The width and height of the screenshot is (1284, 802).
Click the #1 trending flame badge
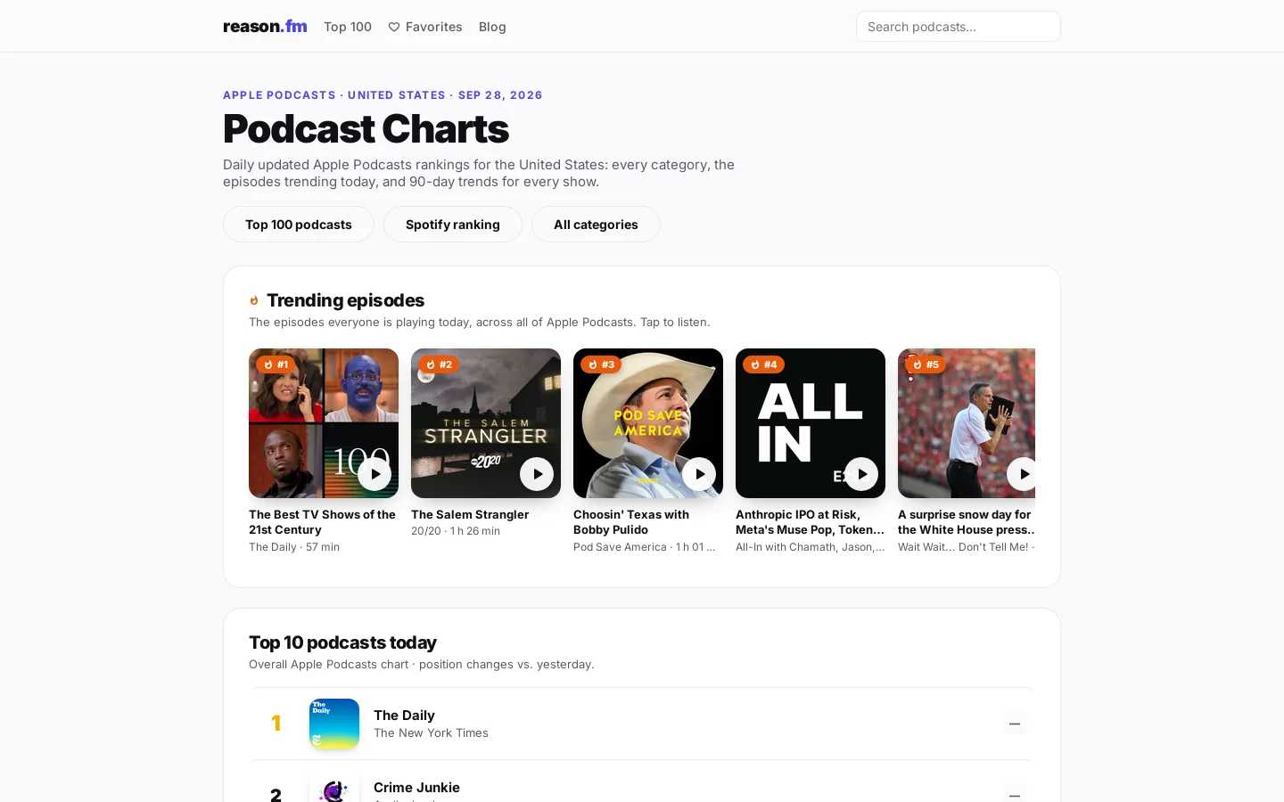pos(276,364)
